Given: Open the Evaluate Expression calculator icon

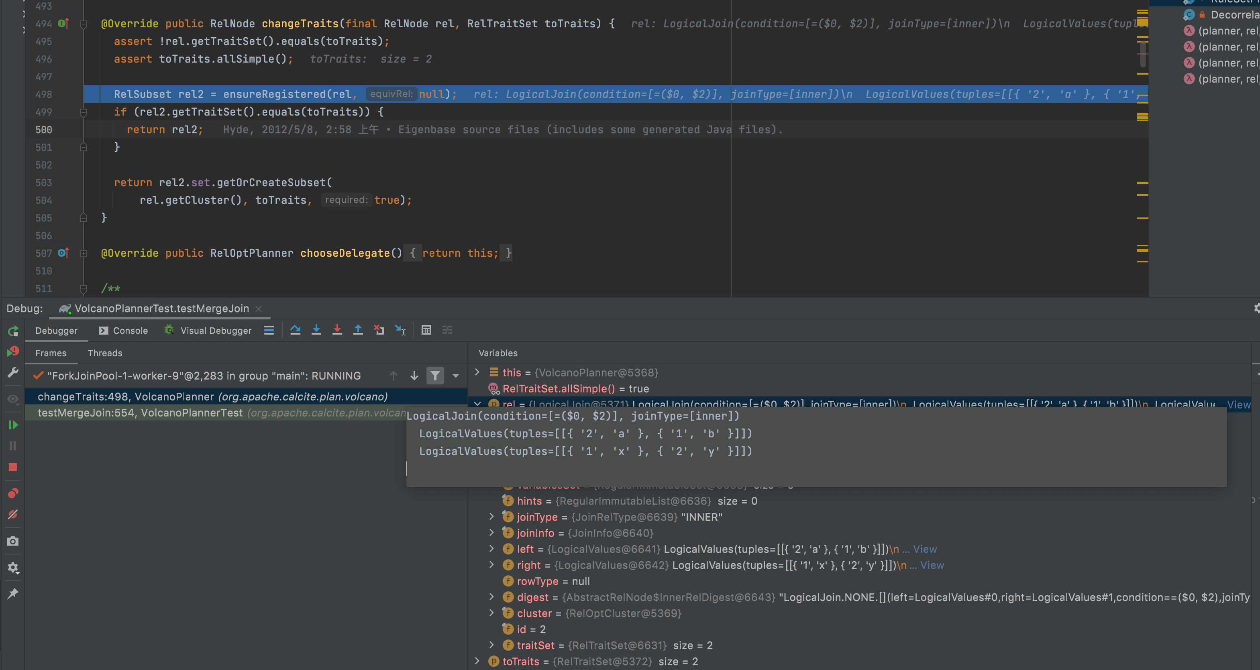Looking at the screenshot, I should point(426,330).
